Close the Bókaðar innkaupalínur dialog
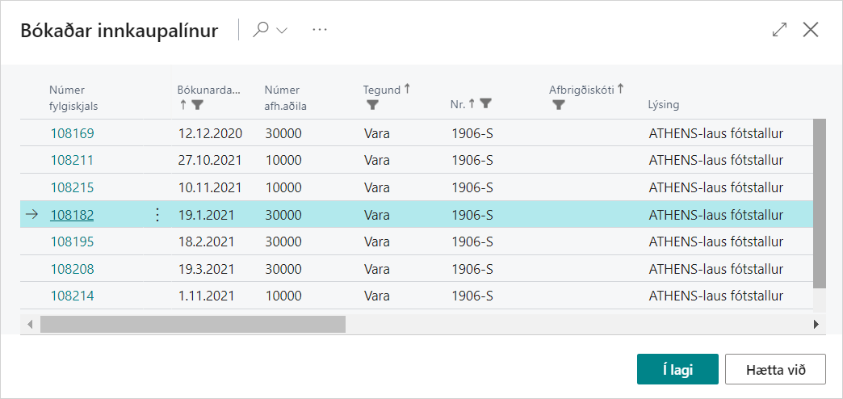Screen dimensions: 843x399 [811, 30]
